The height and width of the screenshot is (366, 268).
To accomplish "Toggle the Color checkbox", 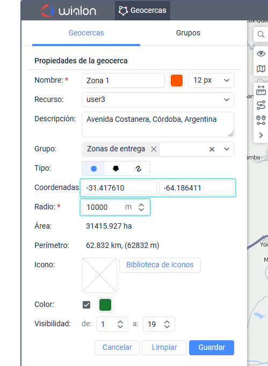I will coord(86,305).
